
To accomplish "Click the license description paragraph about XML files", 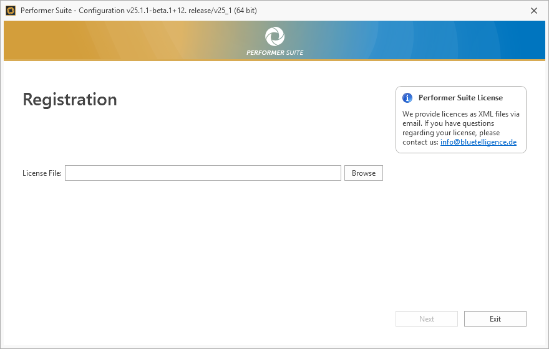I will (x=460, y=123).
